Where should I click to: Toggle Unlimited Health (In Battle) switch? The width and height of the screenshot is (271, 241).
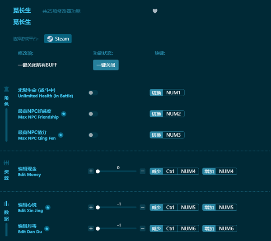(93, 93)
